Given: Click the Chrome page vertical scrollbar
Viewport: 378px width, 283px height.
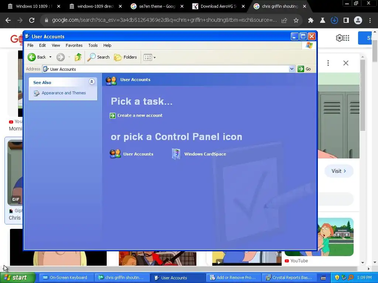Looking at the screenshot, I should coord(375,50).
